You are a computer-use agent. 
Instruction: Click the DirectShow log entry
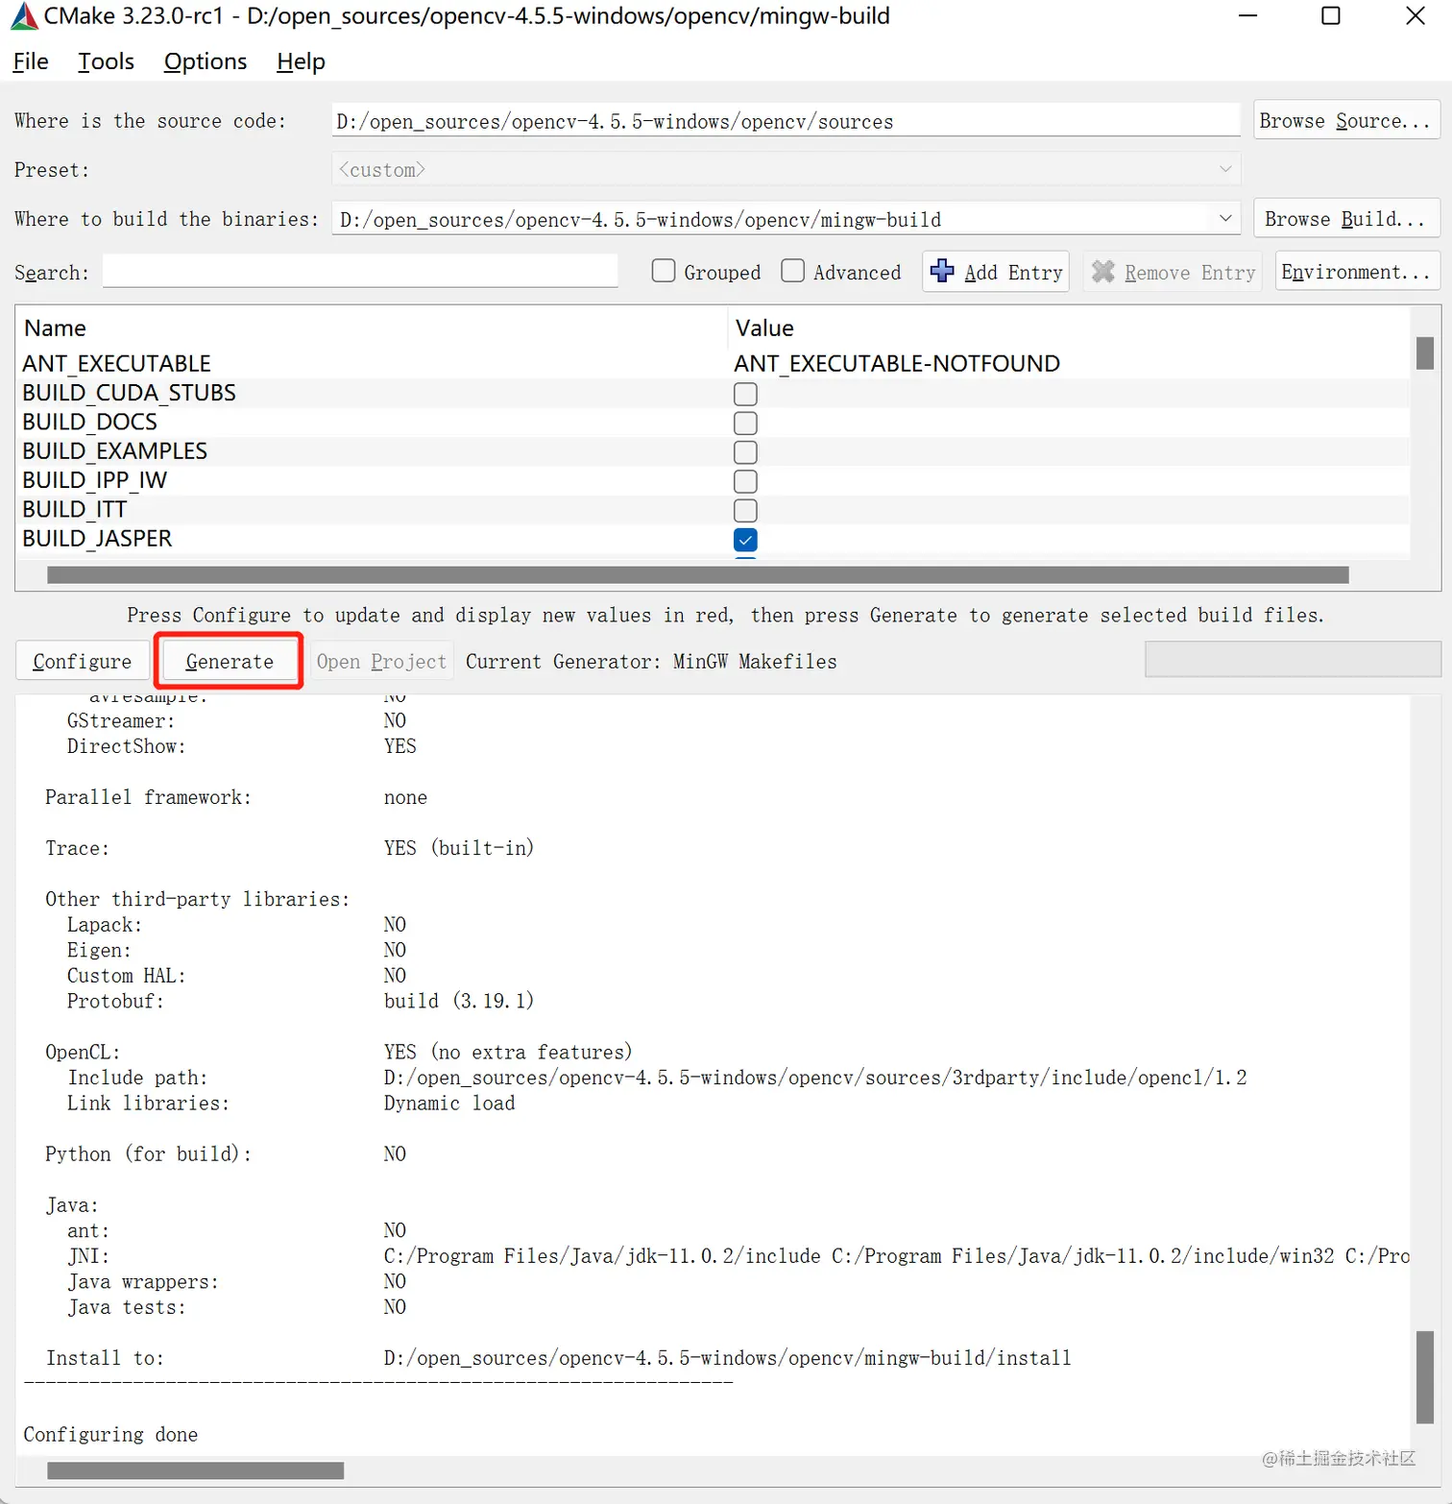click(x=241, y=746)
